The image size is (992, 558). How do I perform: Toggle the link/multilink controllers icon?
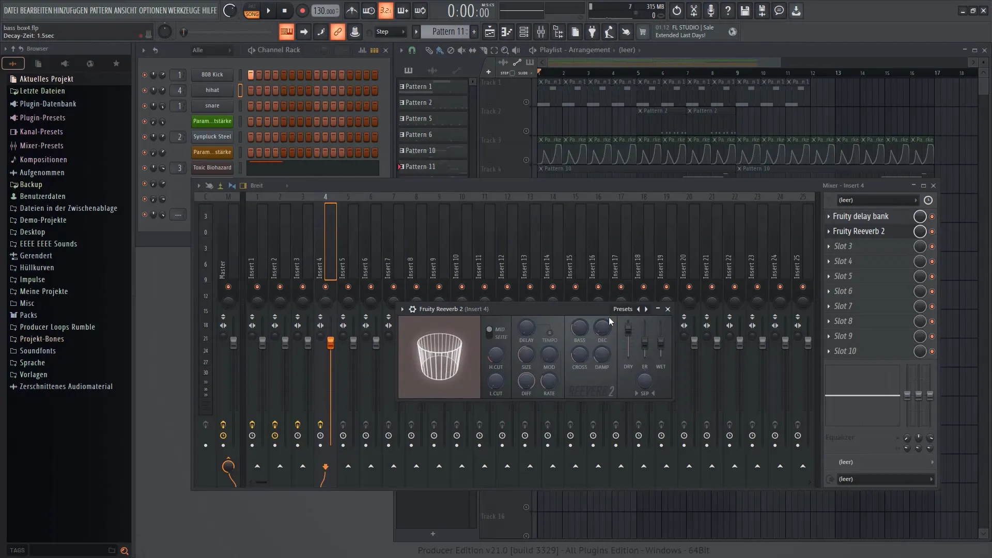337,32
